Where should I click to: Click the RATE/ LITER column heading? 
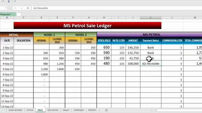coord(119,40)
